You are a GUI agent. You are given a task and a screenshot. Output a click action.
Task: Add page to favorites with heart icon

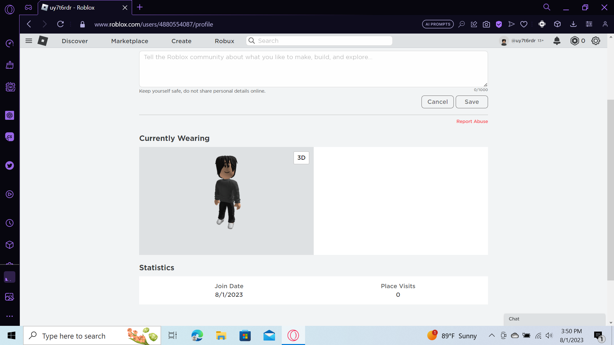tap(524, 24)
